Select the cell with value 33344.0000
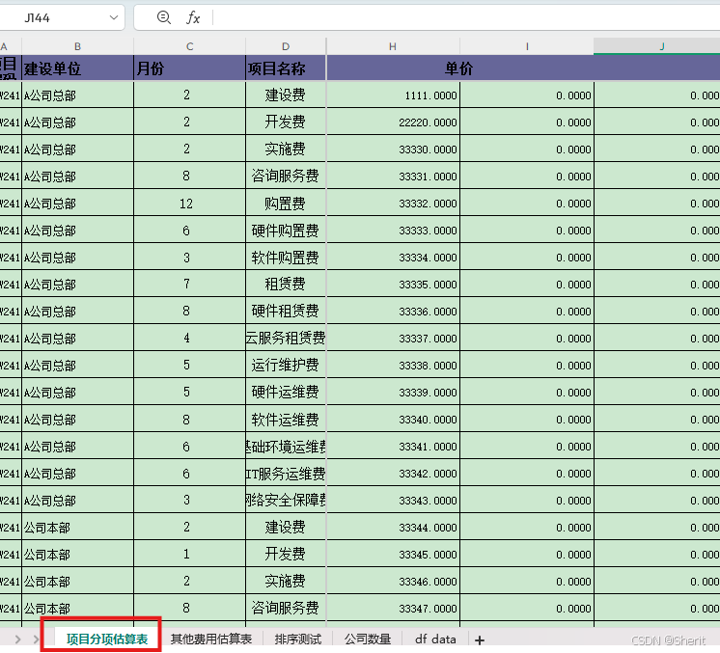The width and height of the screenshot is (720, 653). click(393, 528)
